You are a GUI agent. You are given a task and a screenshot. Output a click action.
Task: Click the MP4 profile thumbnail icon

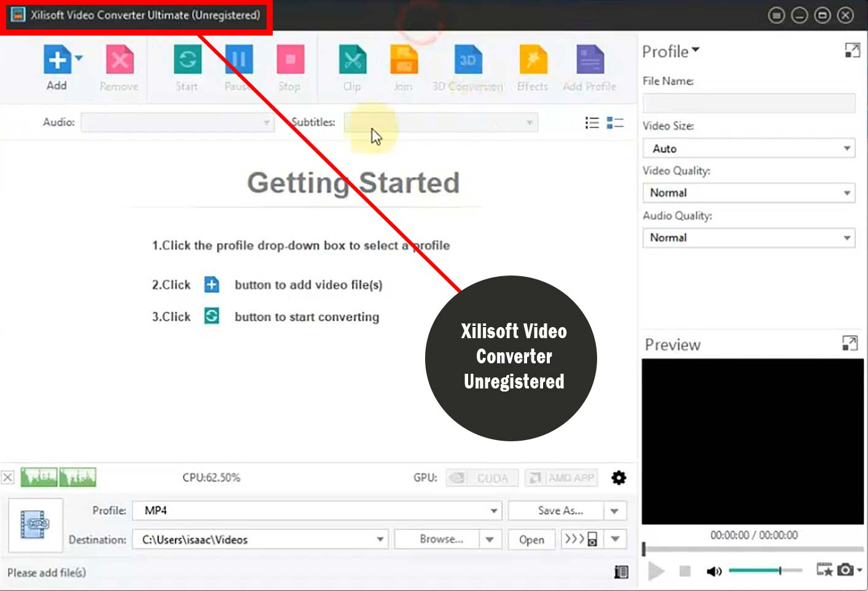point(35,525)
